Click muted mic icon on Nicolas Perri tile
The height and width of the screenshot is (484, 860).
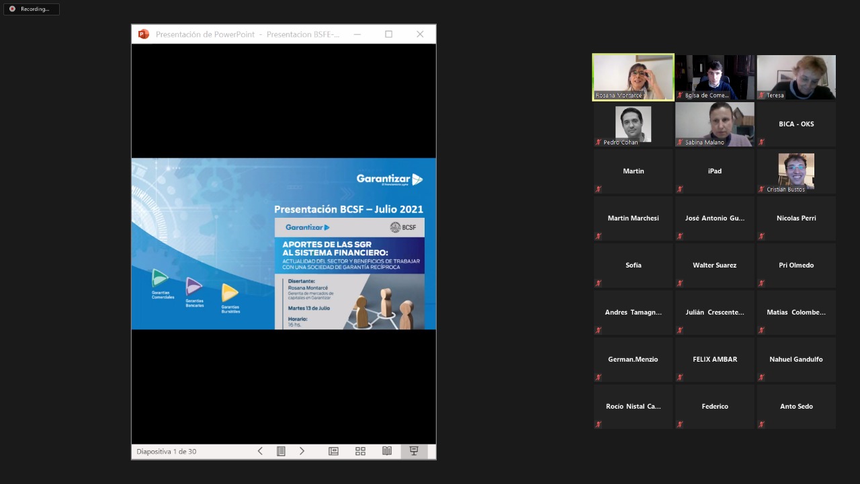761,236
